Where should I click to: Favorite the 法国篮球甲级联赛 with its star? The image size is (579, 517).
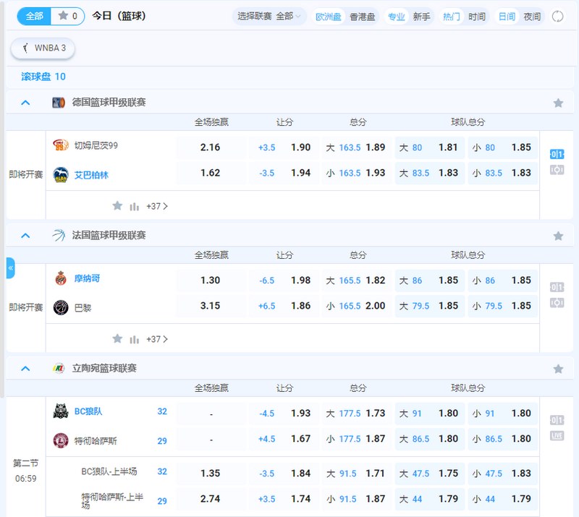(x=557, y=235)
